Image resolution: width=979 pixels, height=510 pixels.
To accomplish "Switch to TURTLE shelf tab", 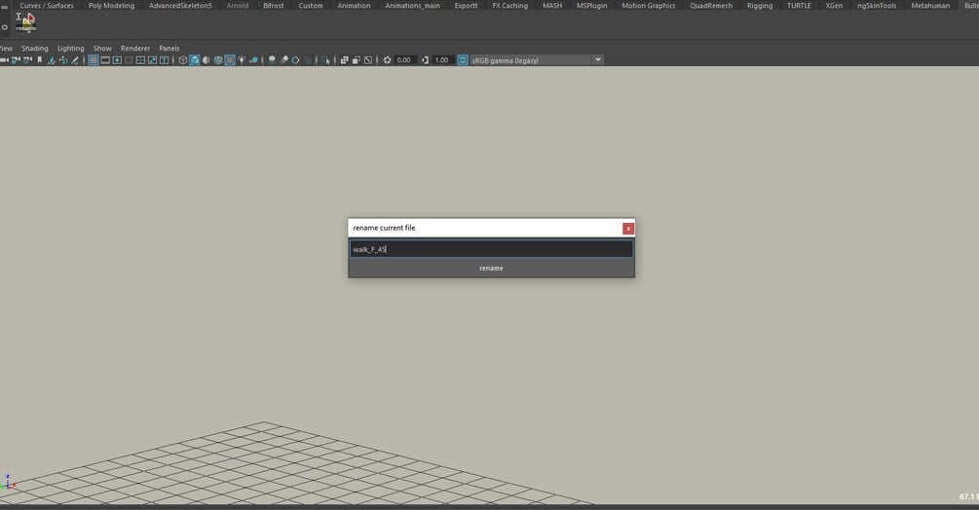I will [799, 6].
